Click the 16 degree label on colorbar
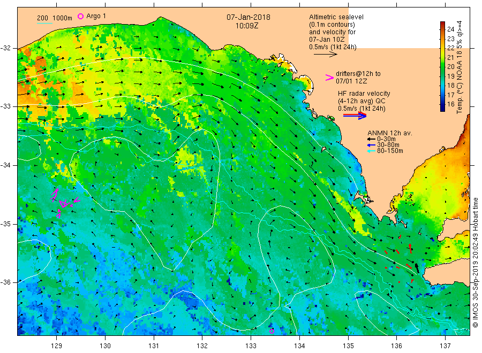Image resolution: width=482 pixels, height=353 pixels. tap(450, 104)
